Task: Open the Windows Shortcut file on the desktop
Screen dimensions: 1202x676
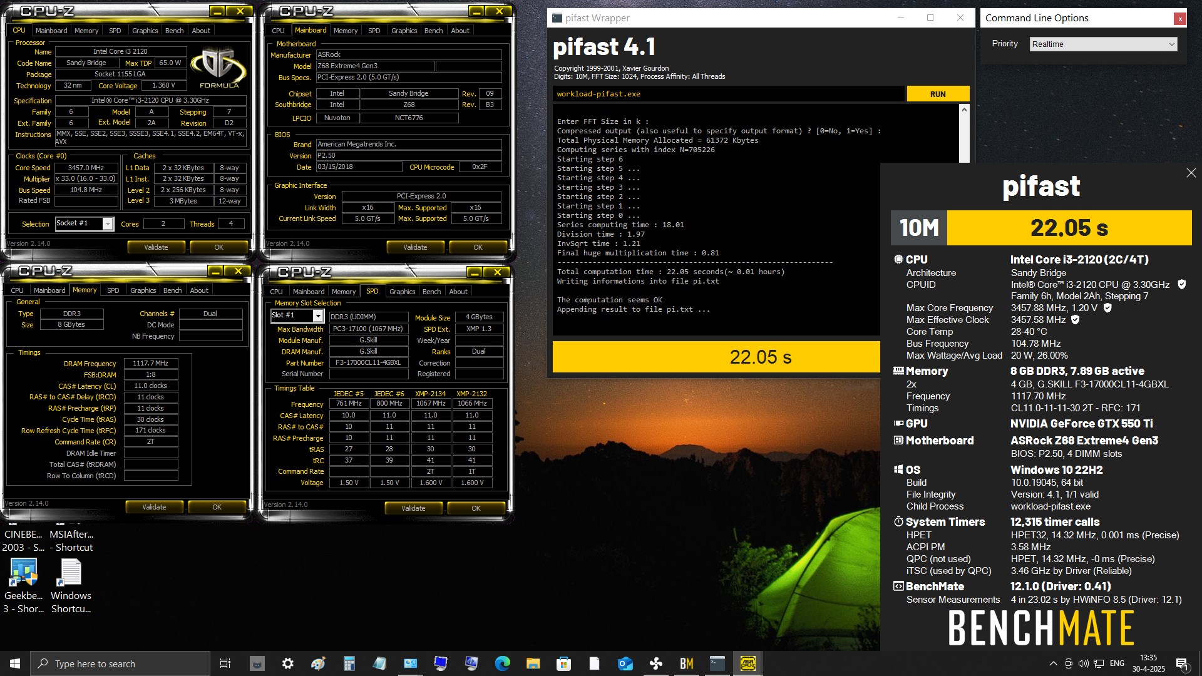Action: pyautogui.click(x=71, y=585)
